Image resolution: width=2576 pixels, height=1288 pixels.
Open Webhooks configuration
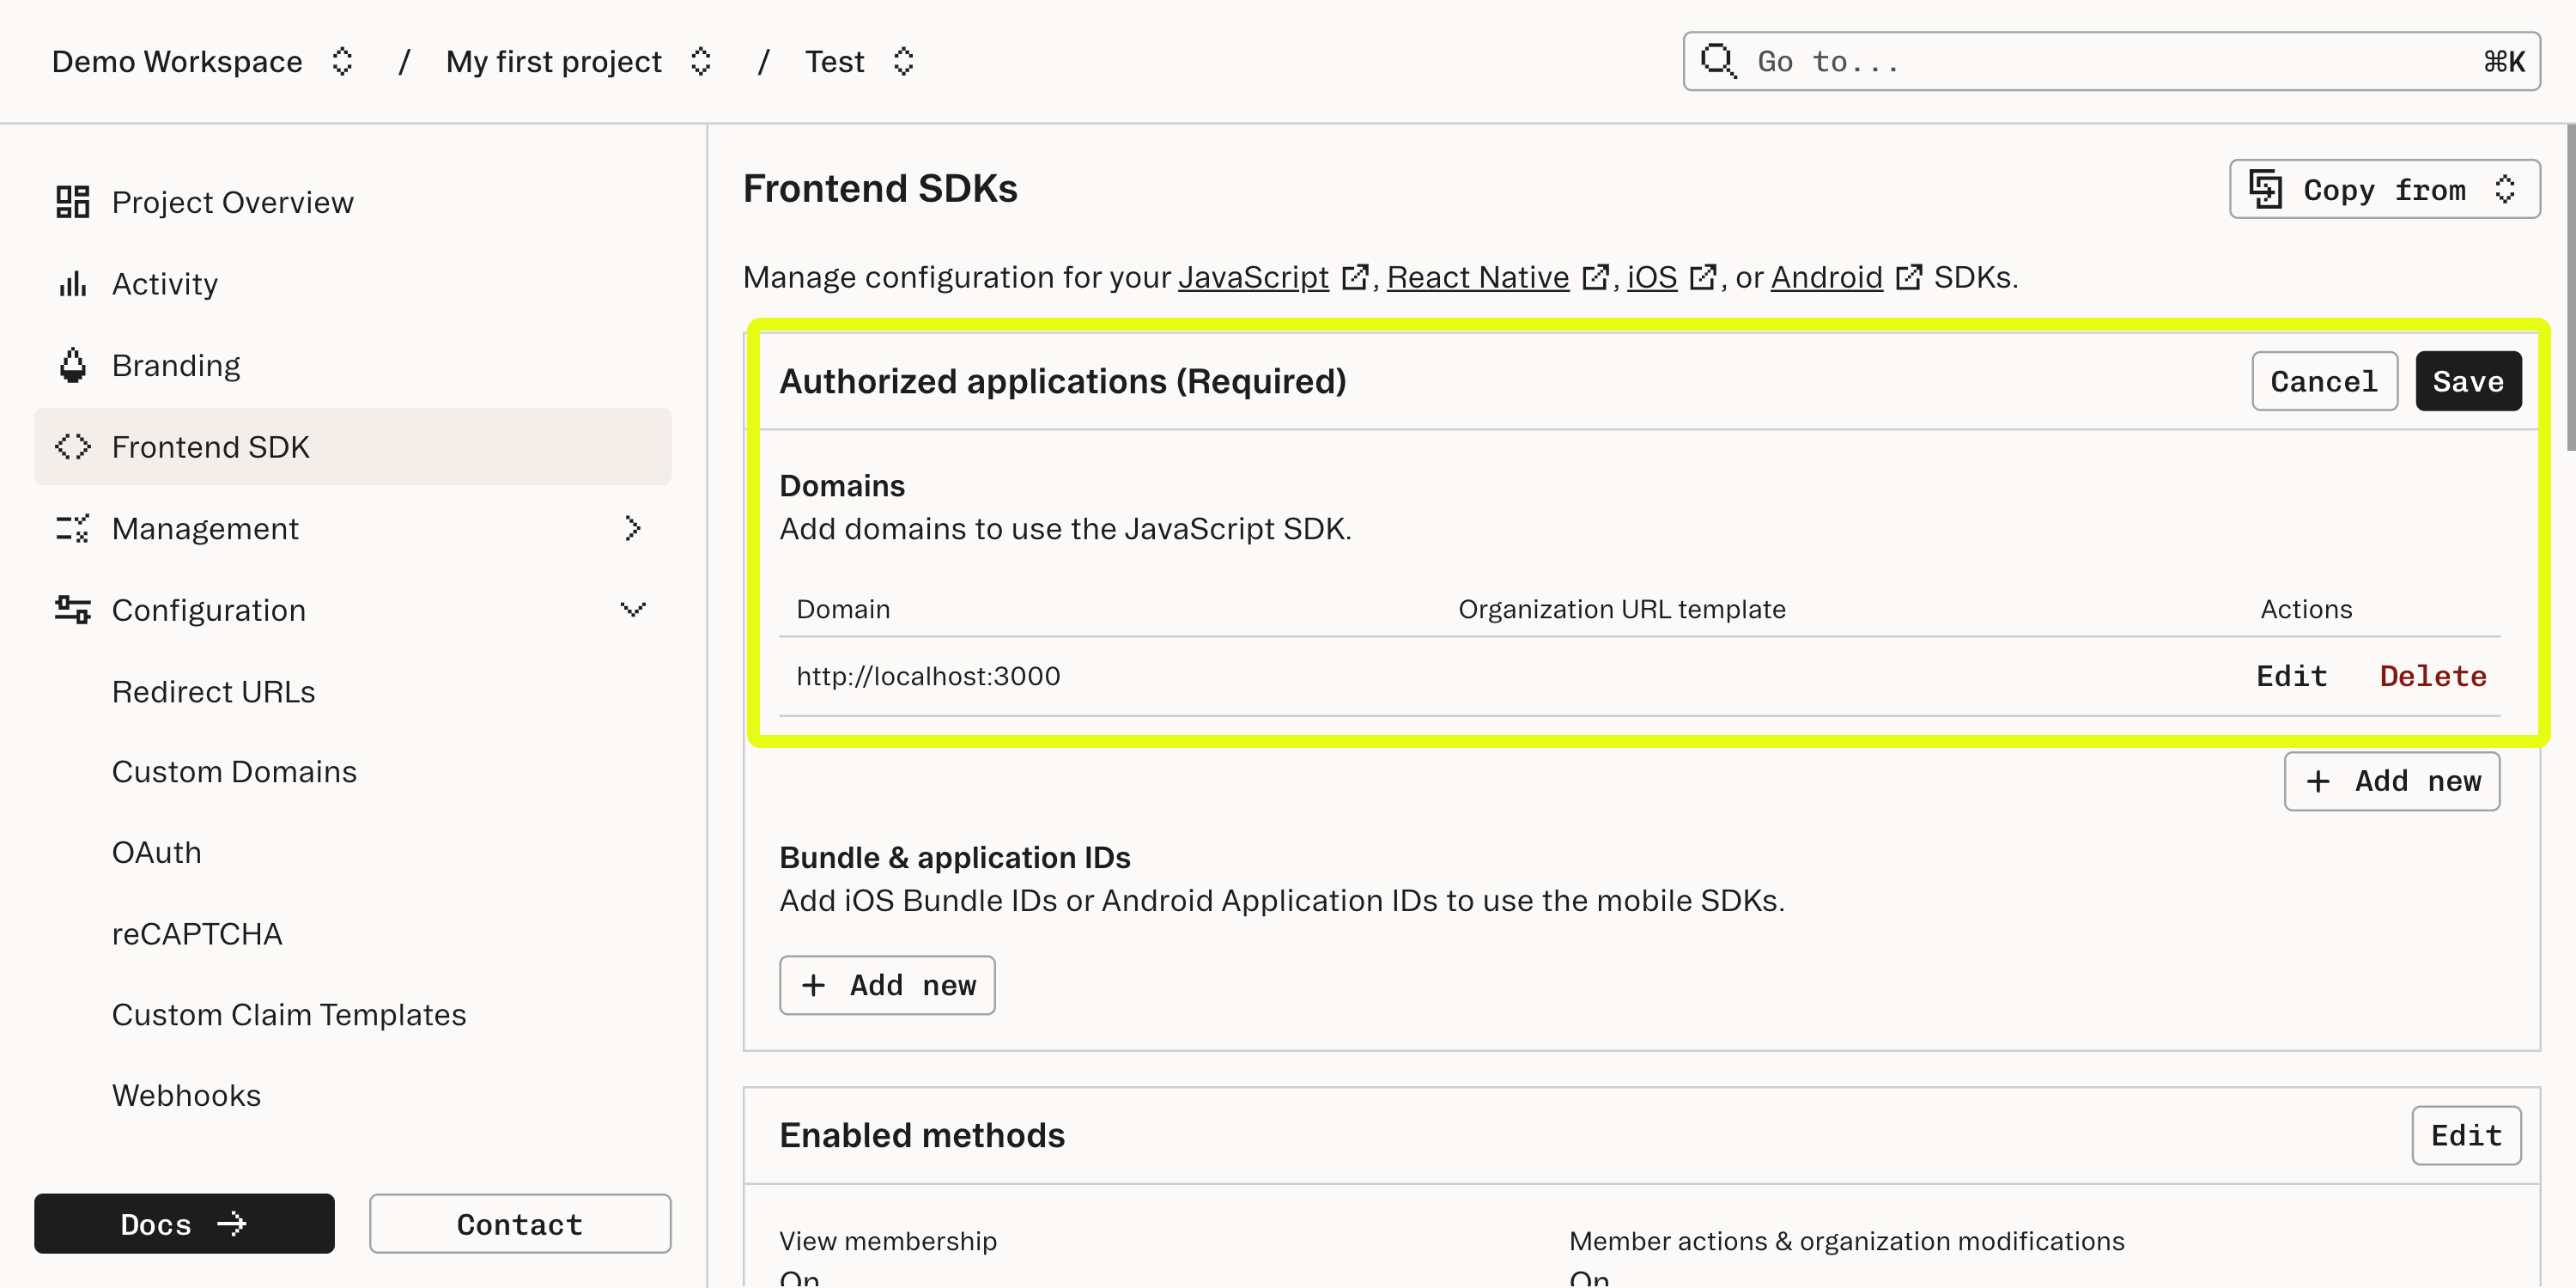point(186,1095)
